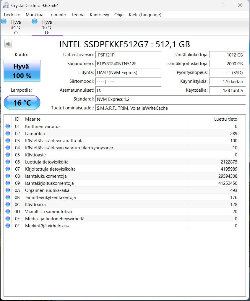Click the Käyttöaika value 128 tuntia
The width and height of the screenshot is (250, 301).
(x=227, y=90)
